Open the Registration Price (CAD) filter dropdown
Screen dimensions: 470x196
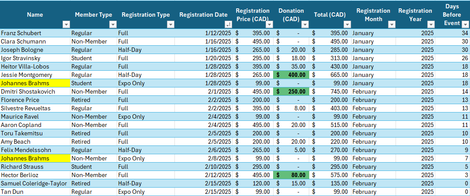[x=270, y=25]
